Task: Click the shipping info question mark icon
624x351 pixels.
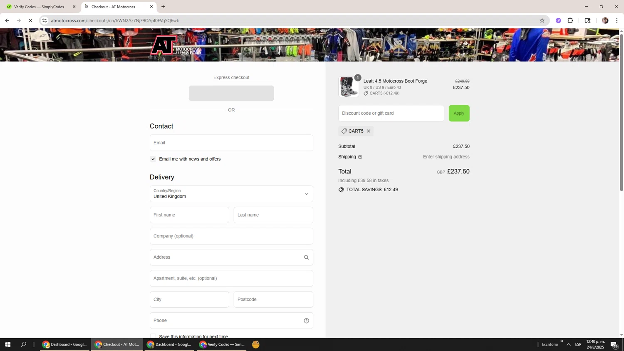Action: pyautogui.click(x=360, y=157)
